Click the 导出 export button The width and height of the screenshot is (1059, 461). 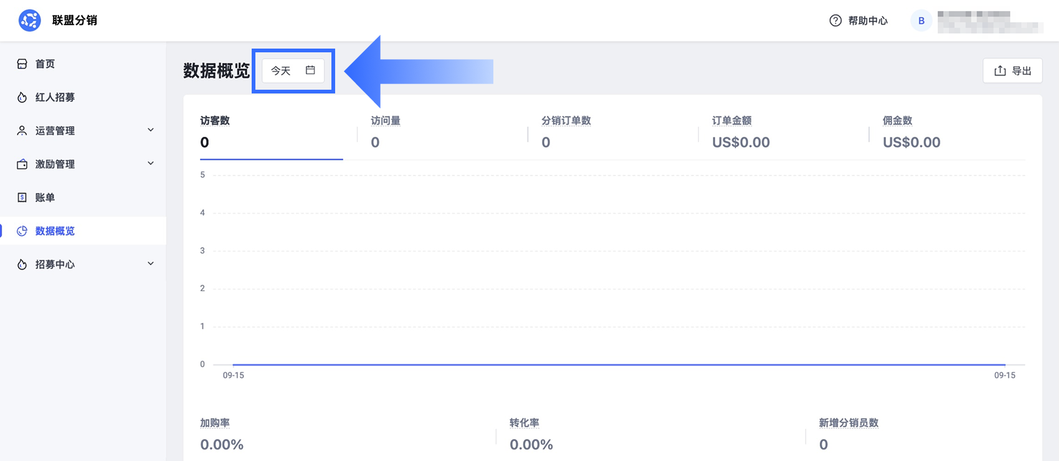1012,70
